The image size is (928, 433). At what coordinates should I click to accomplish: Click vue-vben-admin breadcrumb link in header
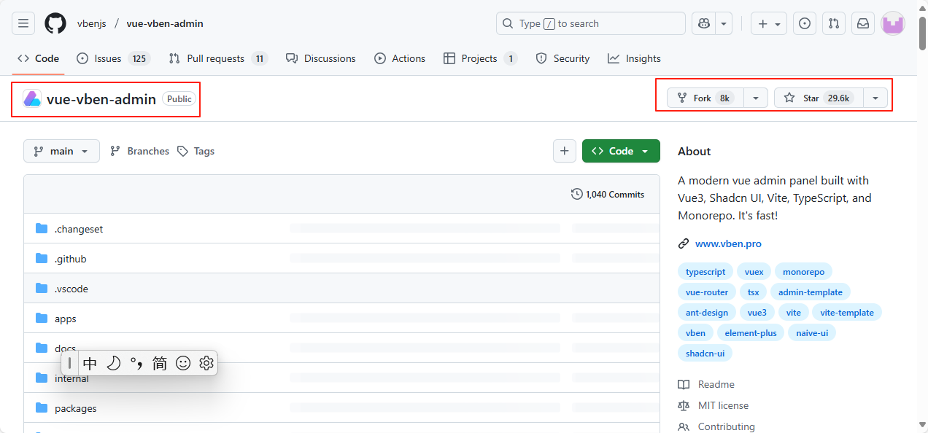[x=165, y=23]
